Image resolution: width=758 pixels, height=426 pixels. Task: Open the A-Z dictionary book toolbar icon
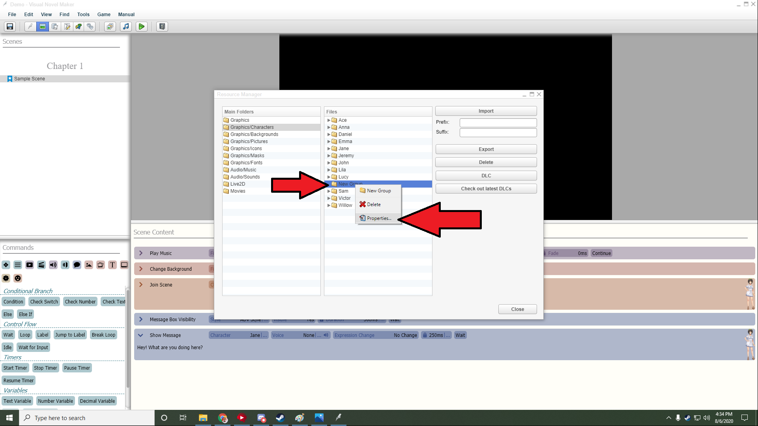click(162, 26)
